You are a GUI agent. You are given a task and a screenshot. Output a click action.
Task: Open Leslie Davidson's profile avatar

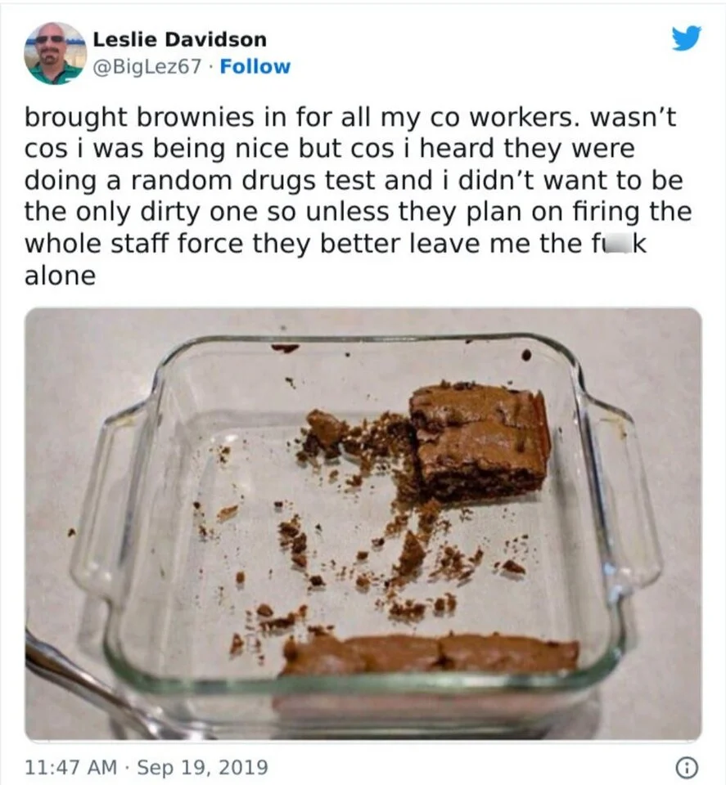click(x=55, y=53)
